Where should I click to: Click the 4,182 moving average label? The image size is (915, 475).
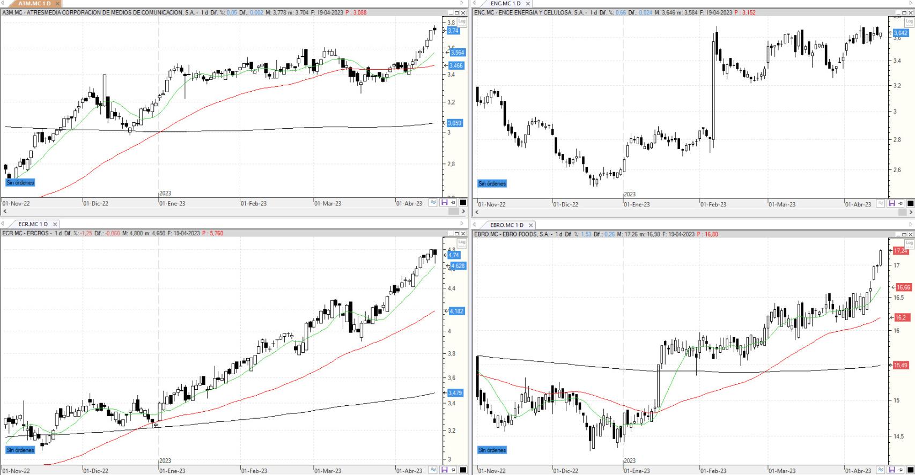click(456, 311)
